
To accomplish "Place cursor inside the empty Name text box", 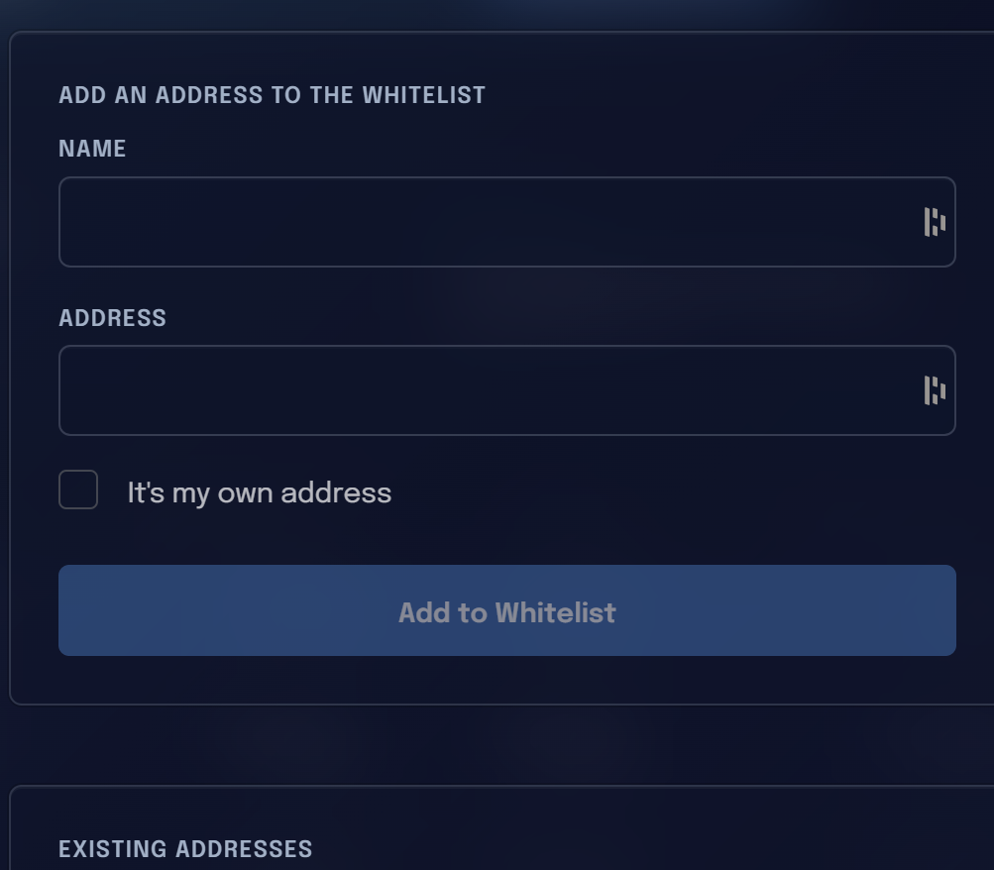I will point(507,222).
